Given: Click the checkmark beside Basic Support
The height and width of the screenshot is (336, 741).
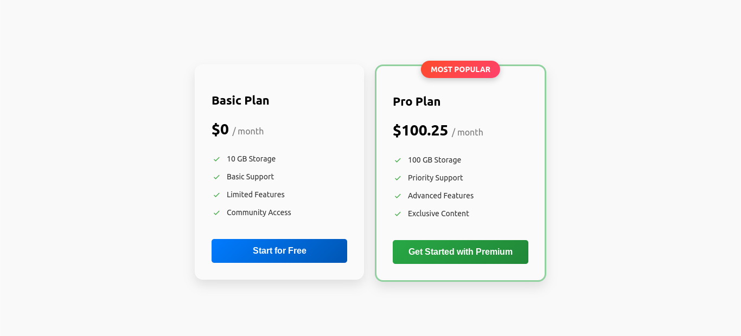Looking at the screenshot, I should click(x=216, y=177).
